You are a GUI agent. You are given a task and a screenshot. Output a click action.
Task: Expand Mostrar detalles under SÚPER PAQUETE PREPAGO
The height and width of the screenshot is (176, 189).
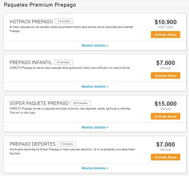tap(95, 127)
